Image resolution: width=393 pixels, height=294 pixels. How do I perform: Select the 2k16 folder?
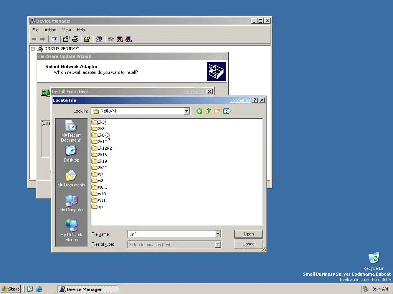click(x=99, y=155)
